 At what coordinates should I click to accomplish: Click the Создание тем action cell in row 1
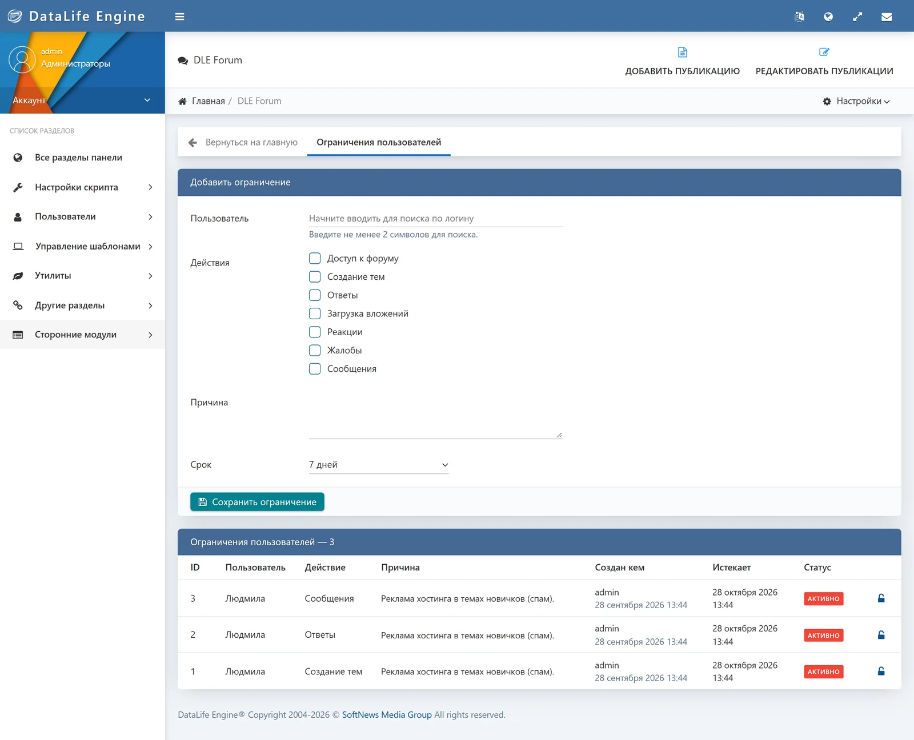(x=334, y=671)
